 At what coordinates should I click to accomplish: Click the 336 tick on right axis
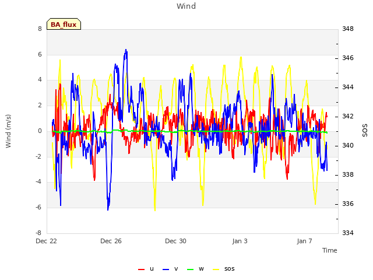(x=348, y=204)
